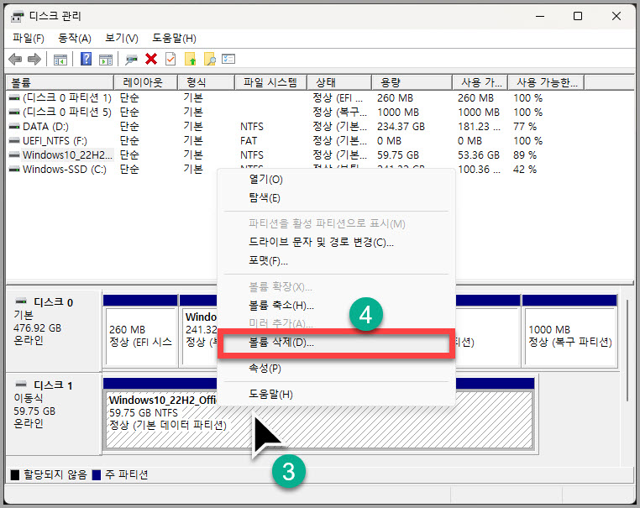Screen dimensions: 640x508
Task: Sort by the 레이아웃 column header
Action: tap(145, 82)
